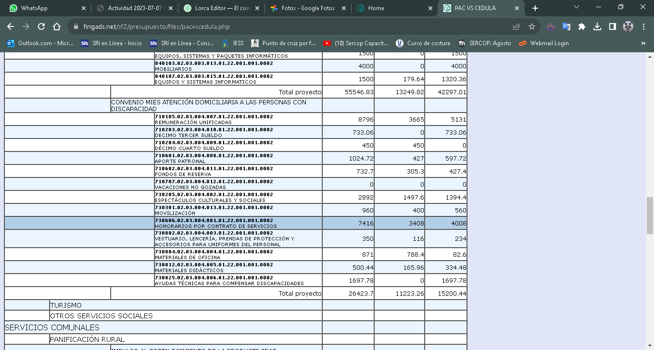The width and height of the screenshot is (654, 350).
Task: Click the vertical page scrollbar thumb
Action: 650,214
